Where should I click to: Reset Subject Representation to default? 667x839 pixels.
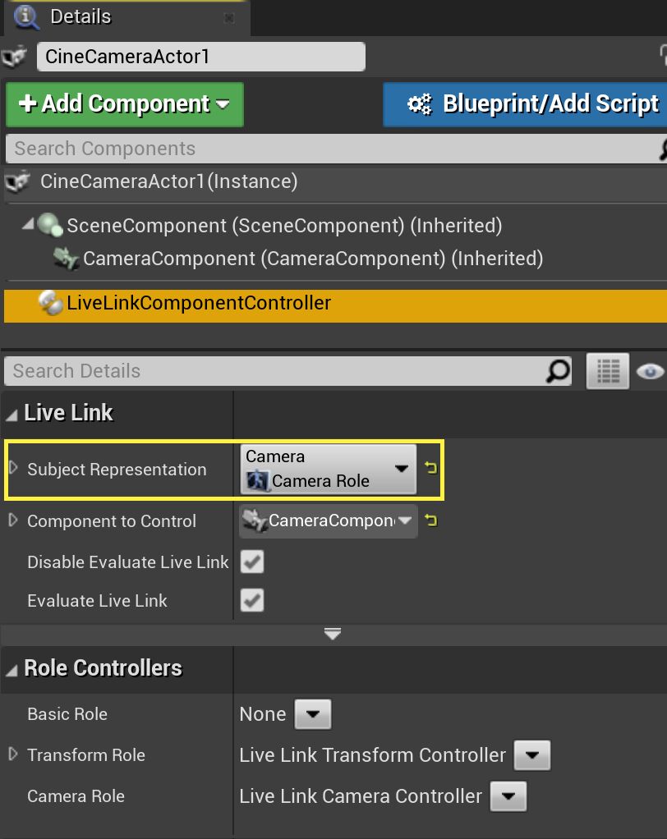click(430, 468)
